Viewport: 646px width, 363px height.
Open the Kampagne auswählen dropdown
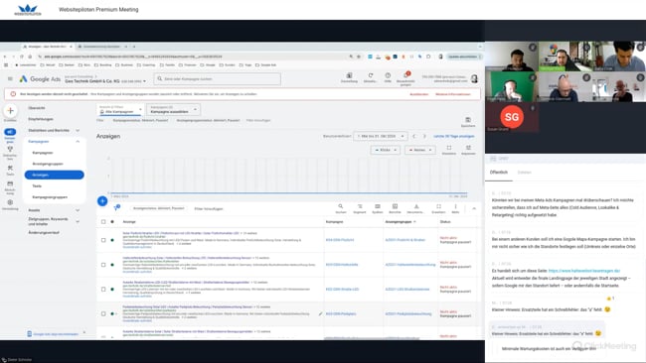pyautogui.click(x=174, y=110)
